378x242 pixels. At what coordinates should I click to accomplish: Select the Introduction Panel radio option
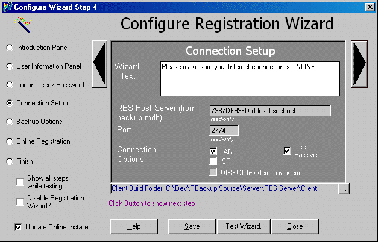10,48
